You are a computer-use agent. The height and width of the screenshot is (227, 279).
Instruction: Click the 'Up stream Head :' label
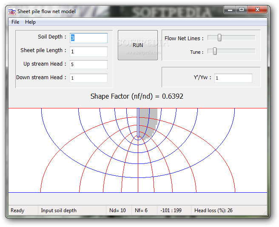(45, 64)
